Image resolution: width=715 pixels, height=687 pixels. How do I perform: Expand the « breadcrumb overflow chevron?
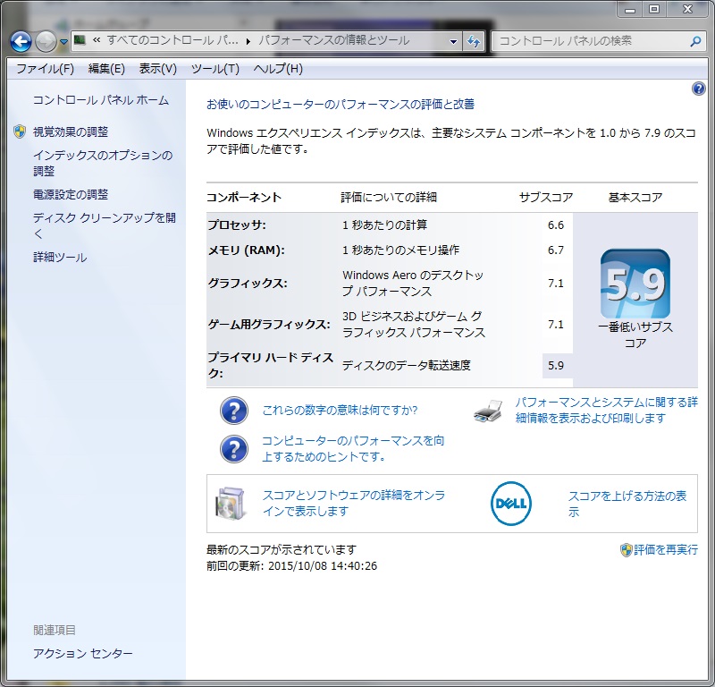(x=97, y=40)
